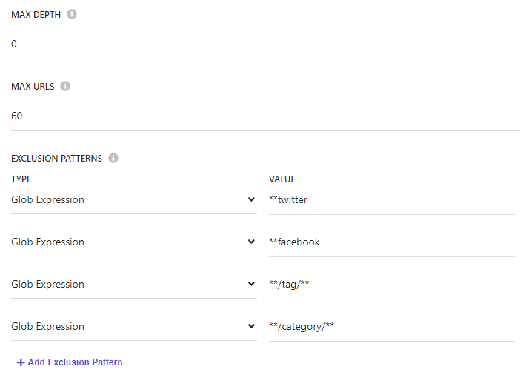Click the **twitter value field

391,199
